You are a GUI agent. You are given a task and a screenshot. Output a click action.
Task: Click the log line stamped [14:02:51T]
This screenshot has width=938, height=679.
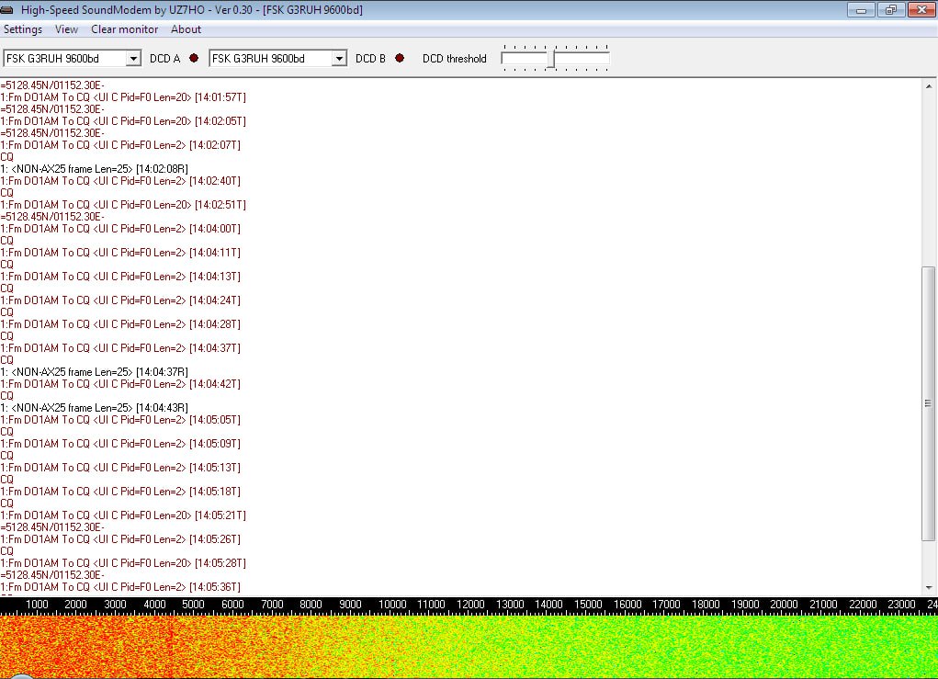tap(123, 205)
